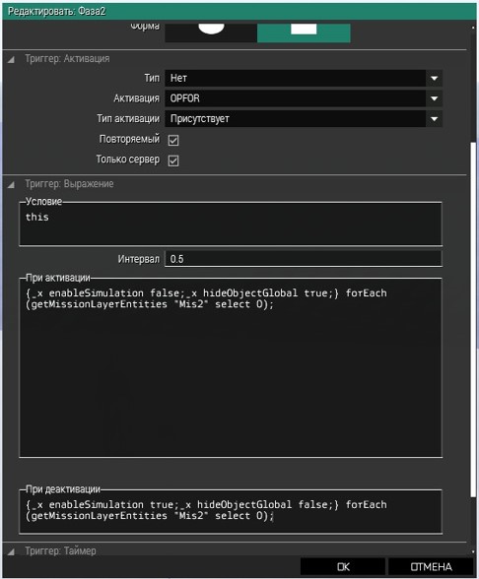Click into the При деактивации code box
This screenshot has width=479, height=579.
[231, 511]
